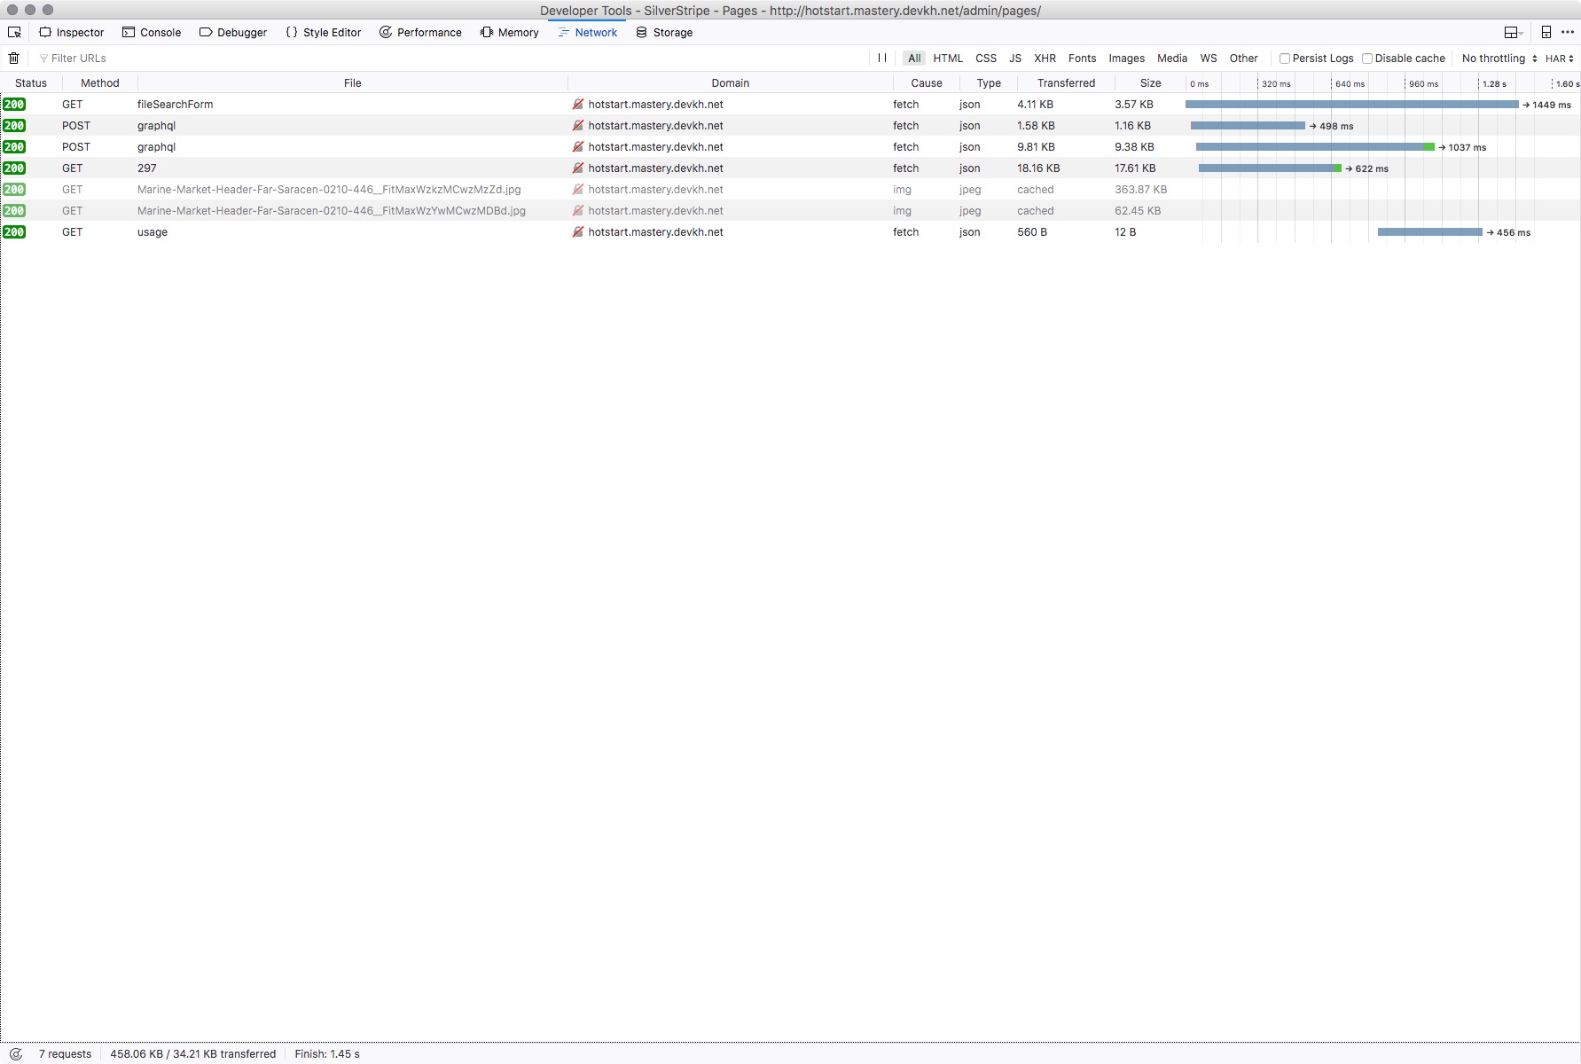The image size is (1581, 1064).
Task: Sort by the File column header
Action: click(353, 82)
